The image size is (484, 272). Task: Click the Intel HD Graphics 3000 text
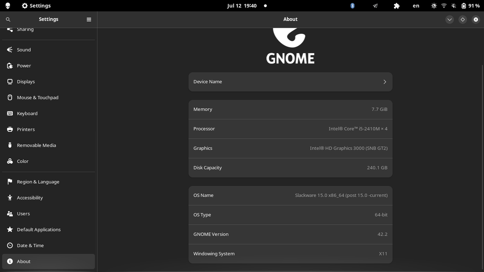(349, 148)
